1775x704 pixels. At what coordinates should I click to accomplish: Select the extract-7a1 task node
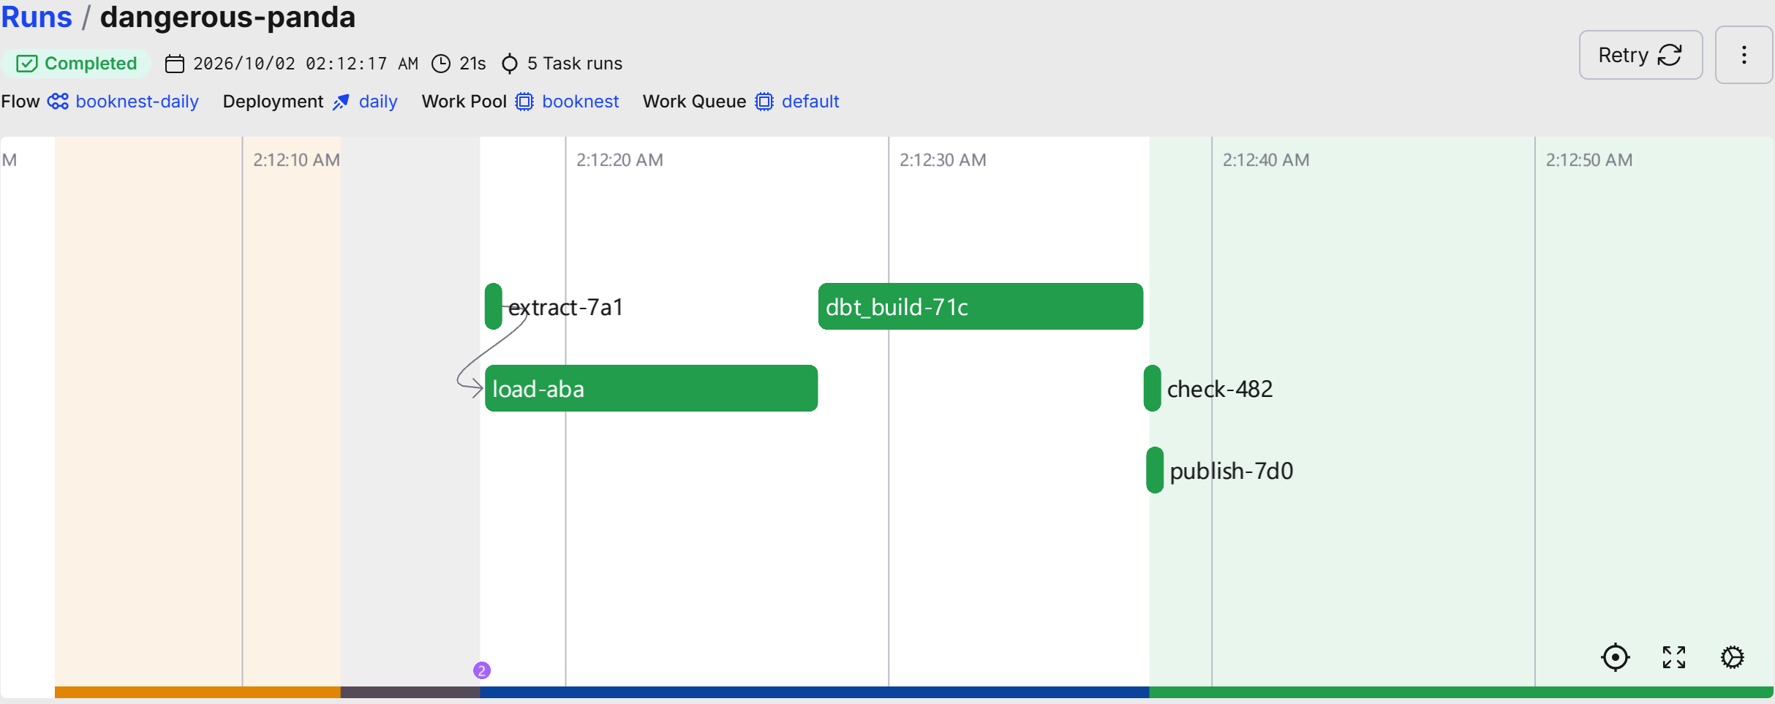click(494, 306)
